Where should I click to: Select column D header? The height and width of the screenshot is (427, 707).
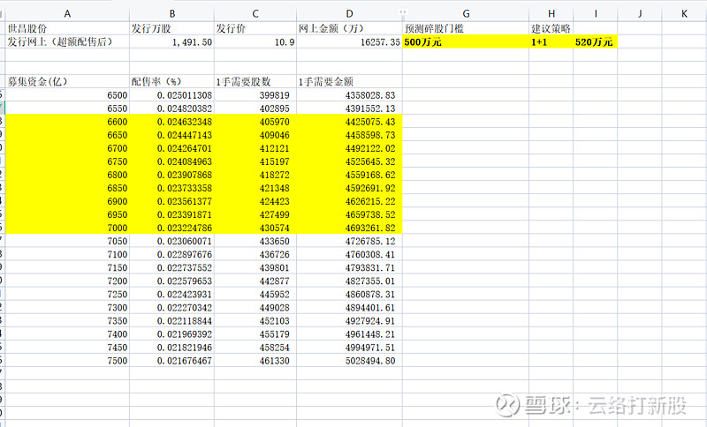point(349,13)
